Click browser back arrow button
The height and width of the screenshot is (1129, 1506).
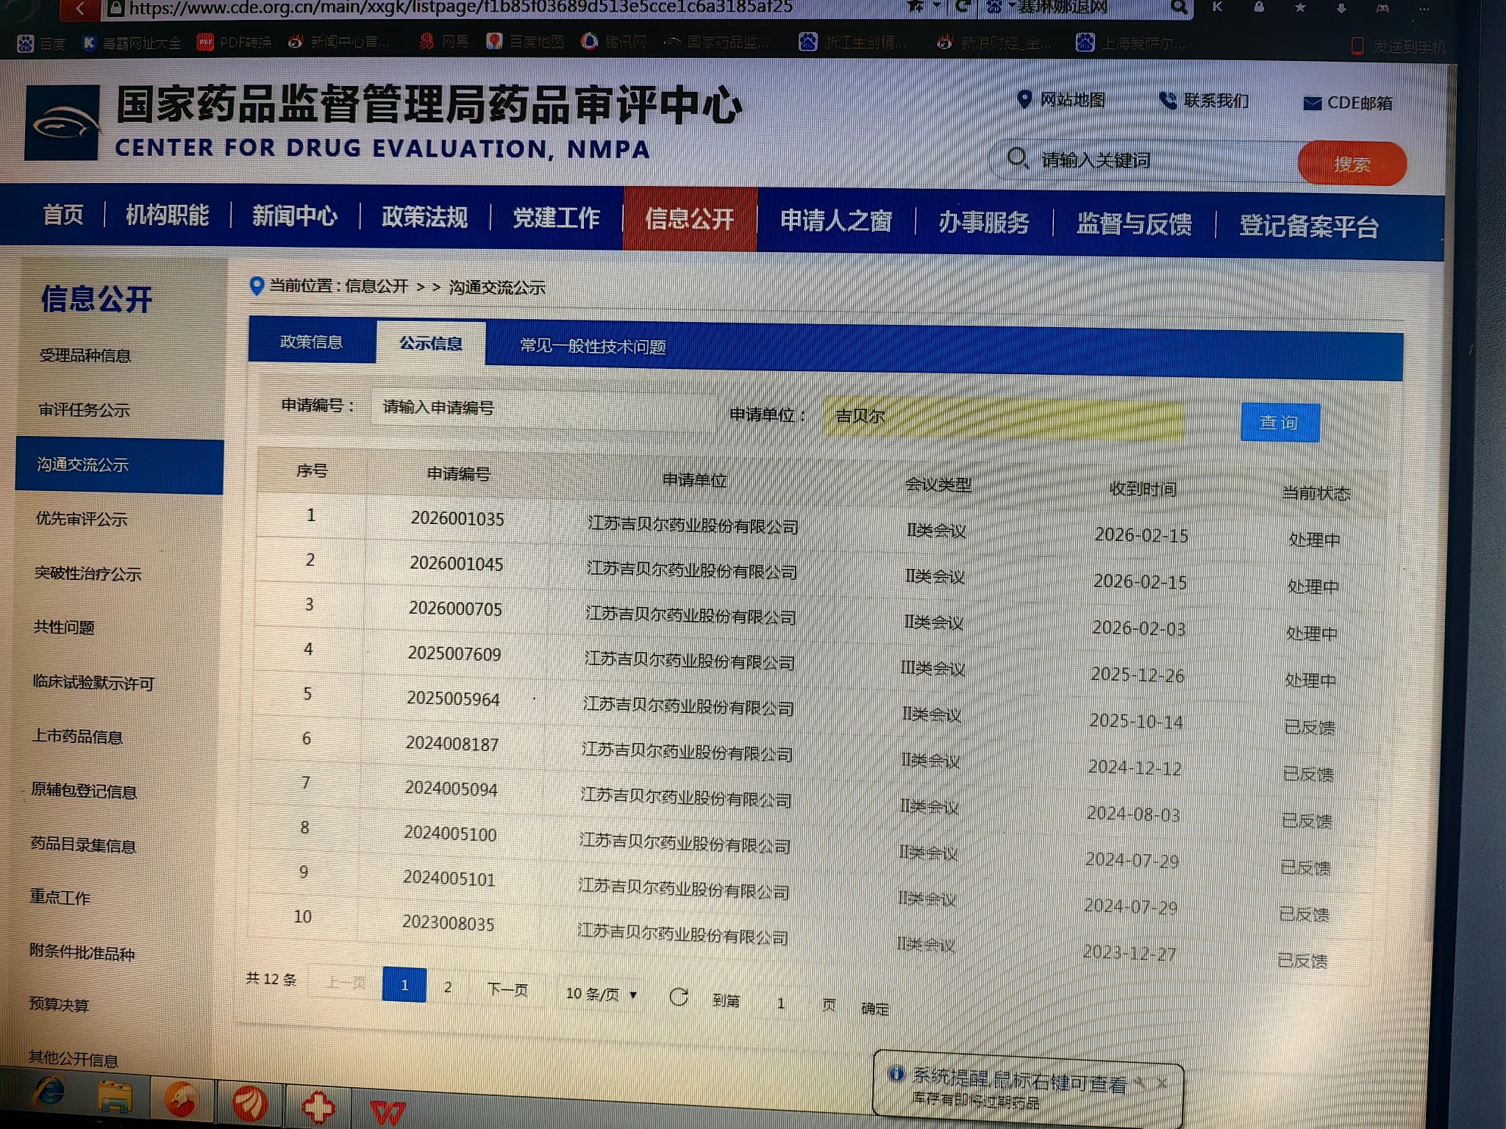point(81,8)
